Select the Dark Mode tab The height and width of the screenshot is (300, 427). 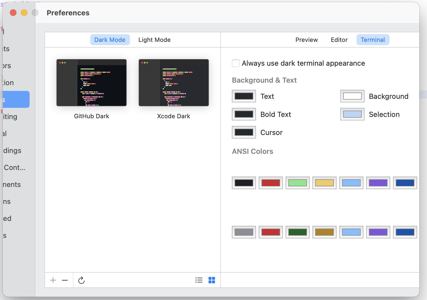point(110,40)
